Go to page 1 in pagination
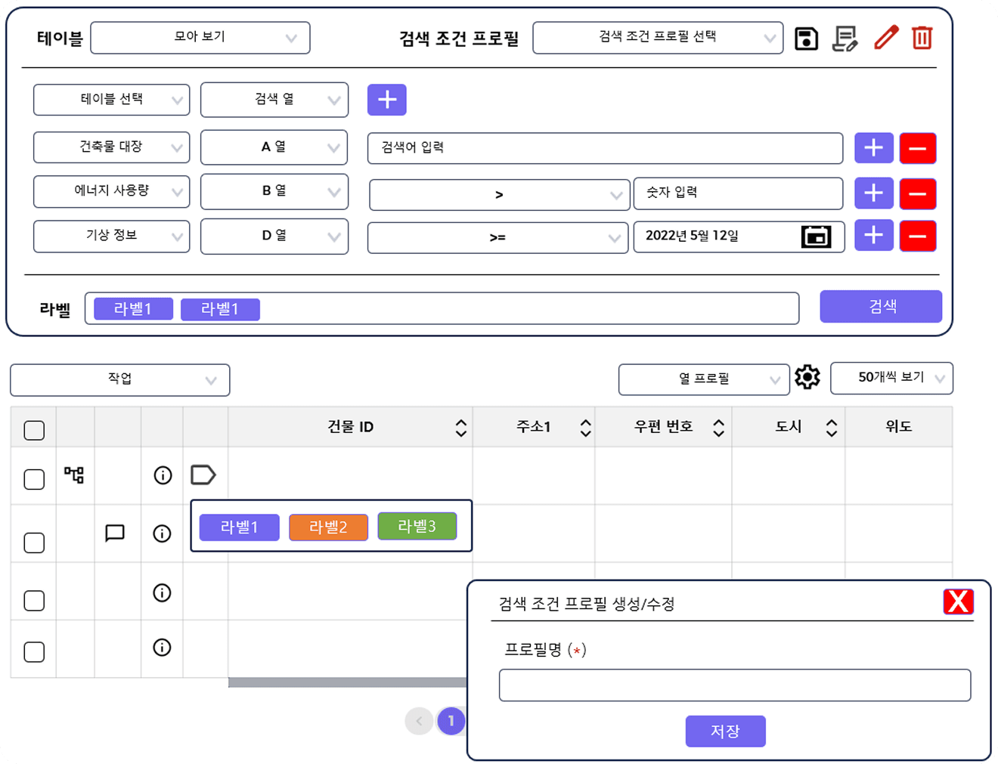This screenshot has height=764, width=998. [451, 721]
